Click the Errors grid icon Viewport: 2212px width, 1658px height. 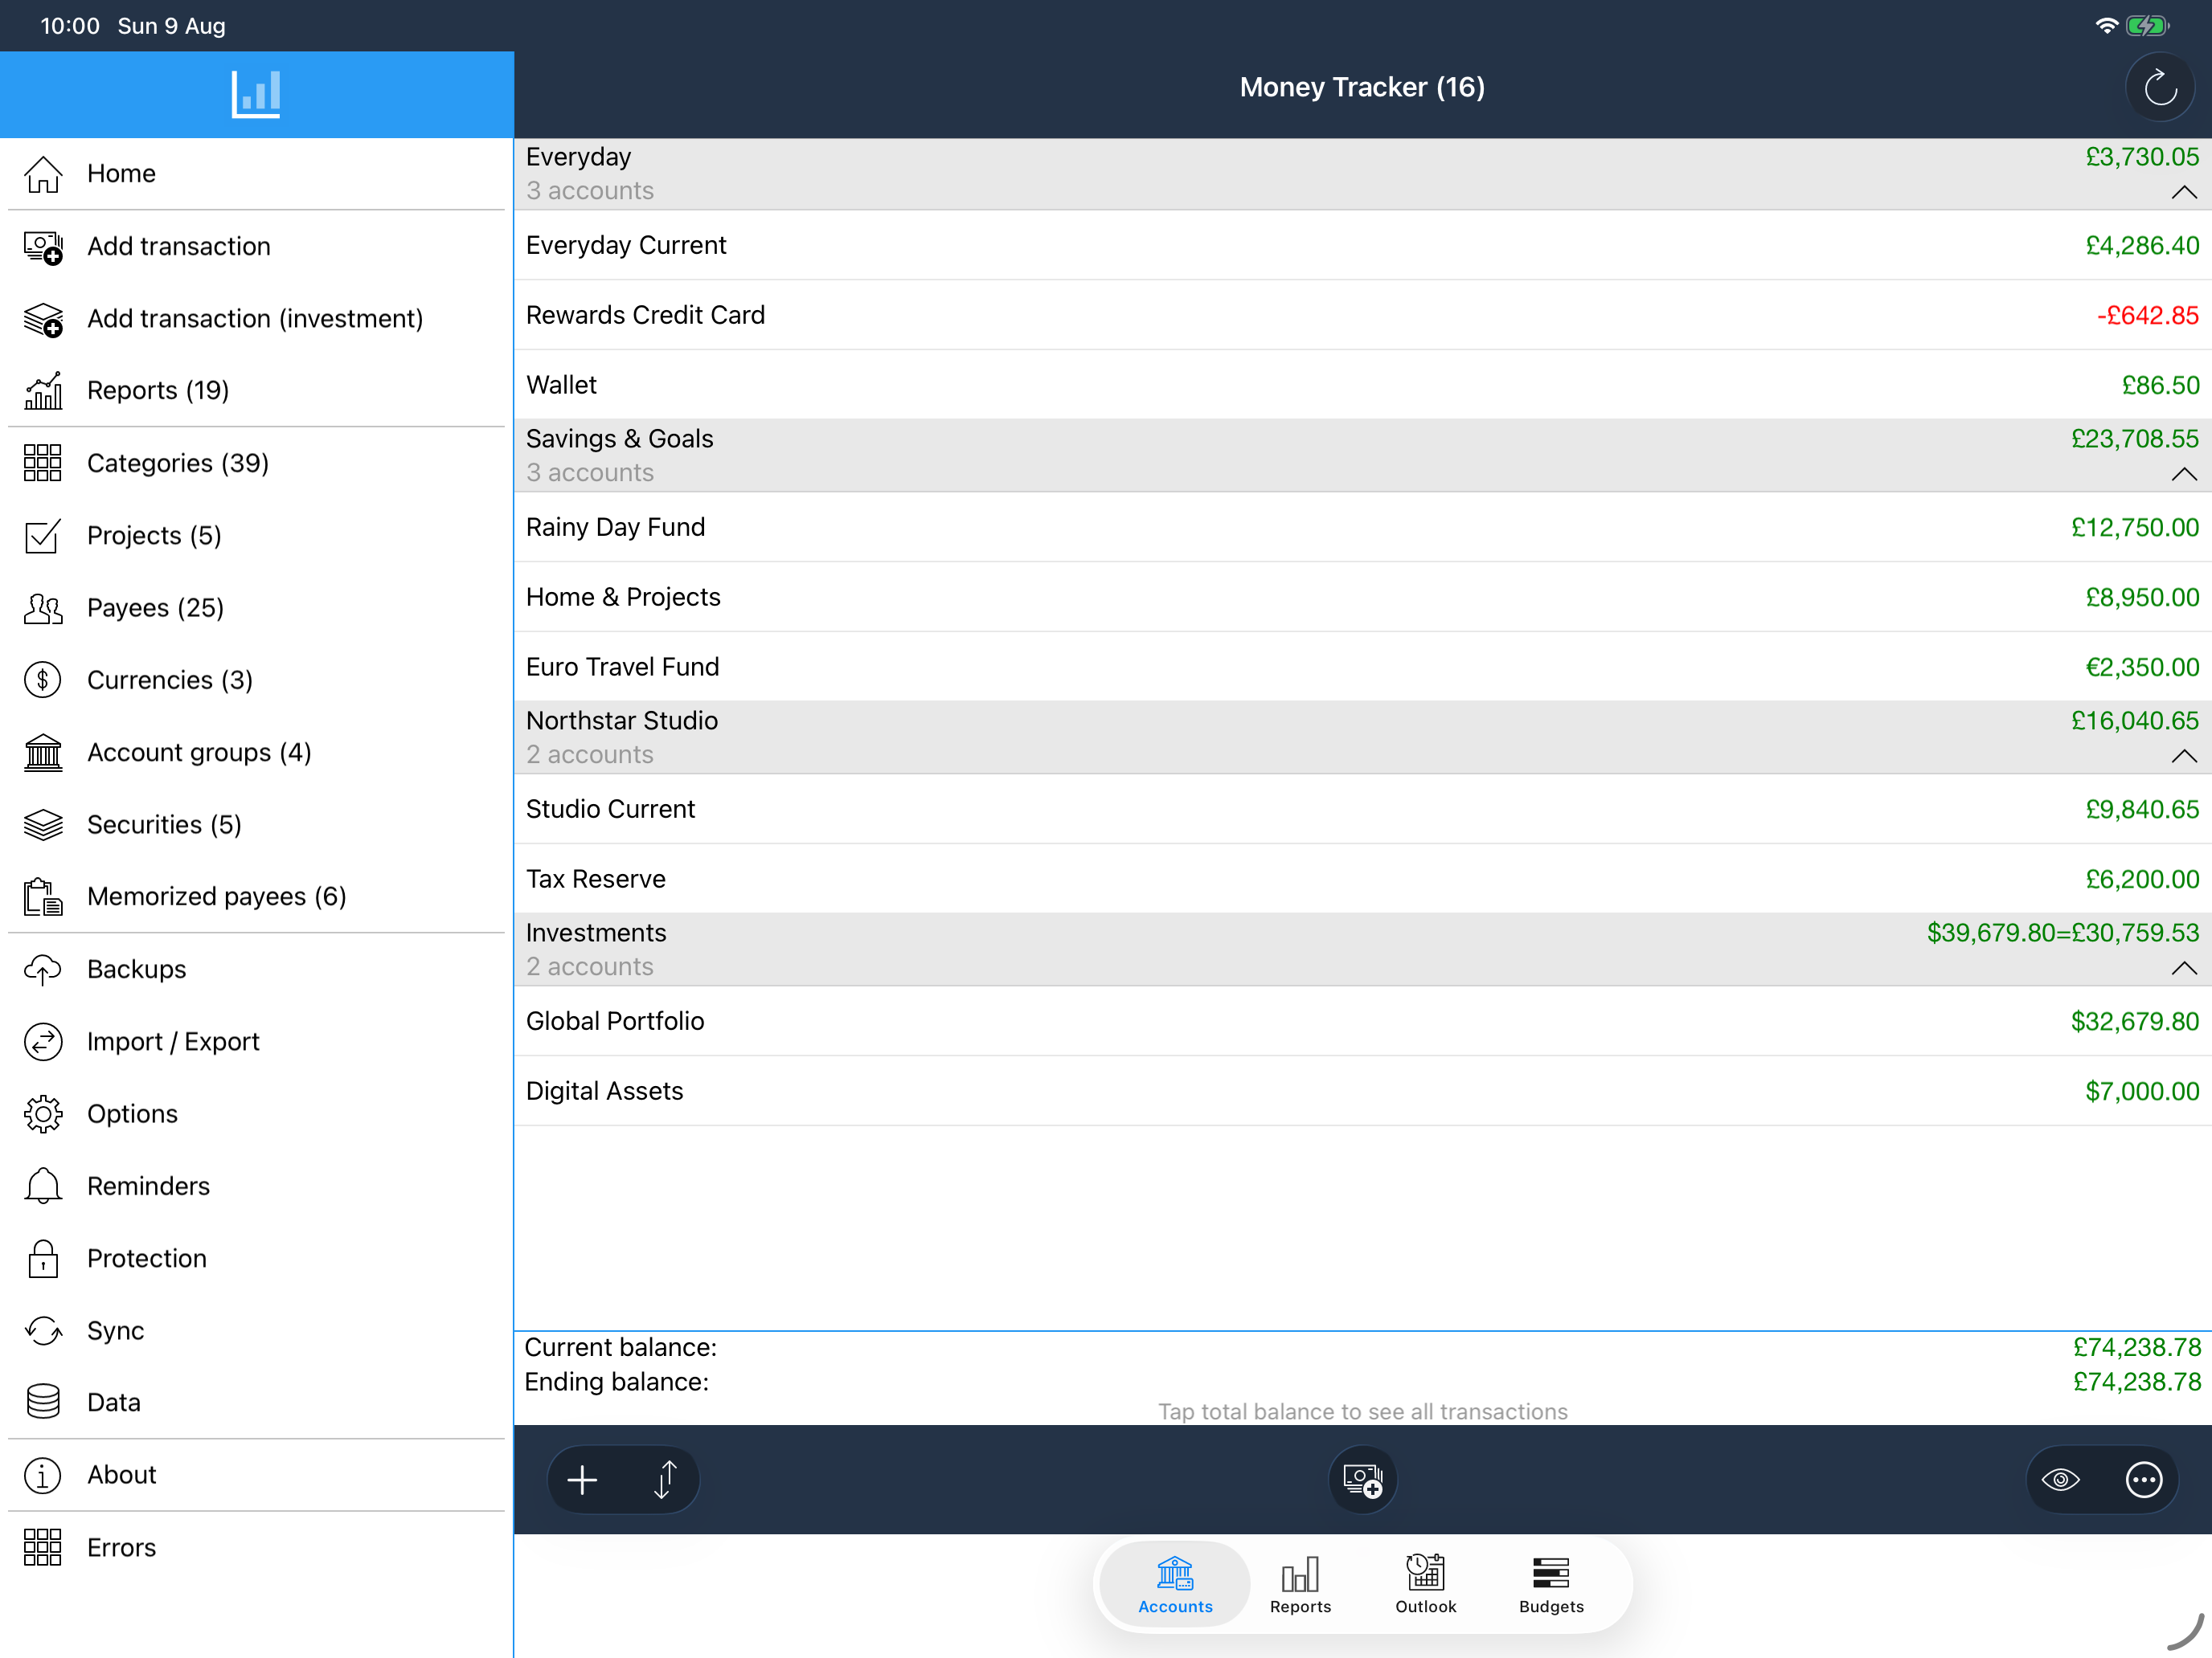(x=43, y=1548)
